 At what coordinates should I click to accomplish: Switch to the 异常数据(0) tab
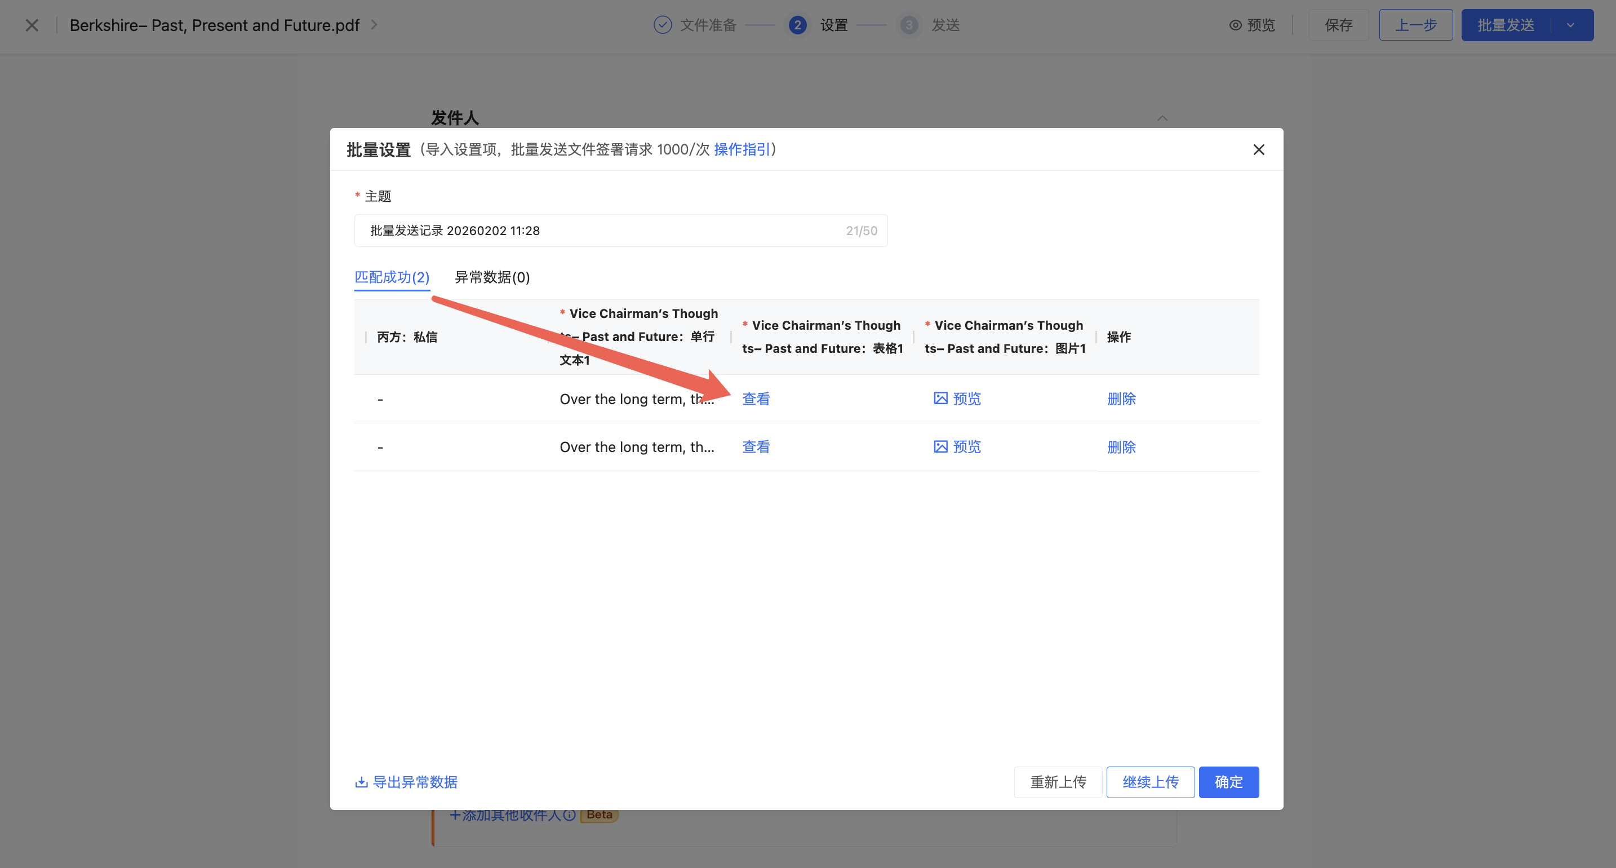[x=492, y=277]
